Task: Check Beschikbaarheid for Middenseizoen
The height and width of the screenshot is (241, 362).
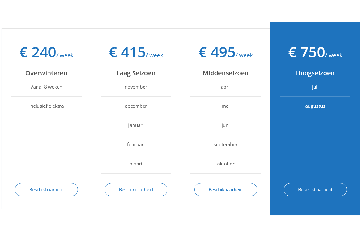Action: pyautogui.click(x=226, y=190)
